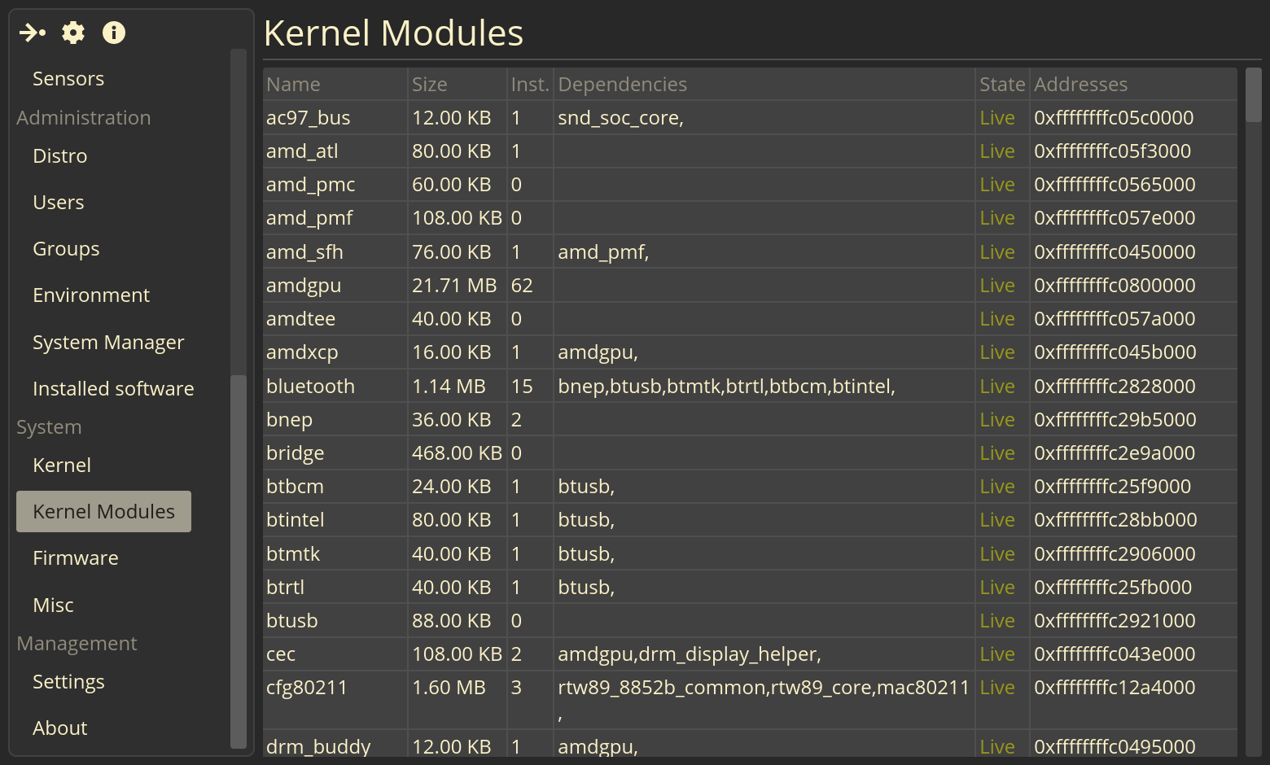The width and height of the screenshot is (1270, 765).
Task: Open the Kernel page
Action: 62,466
